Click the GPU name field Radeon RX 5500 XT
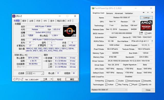This screenshot has width=164, height=100. 122,17
